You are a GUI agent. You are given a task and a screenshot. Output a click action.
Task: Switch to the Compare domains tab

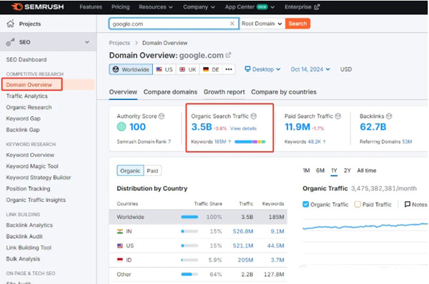tap(170, 92)
